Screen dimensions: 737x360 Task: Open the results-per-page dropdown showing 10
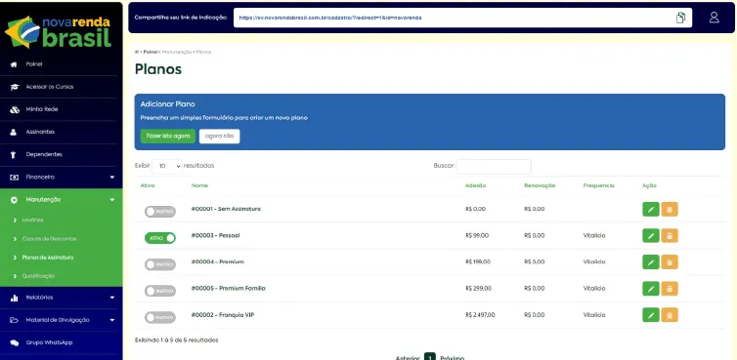pos(167,166)
